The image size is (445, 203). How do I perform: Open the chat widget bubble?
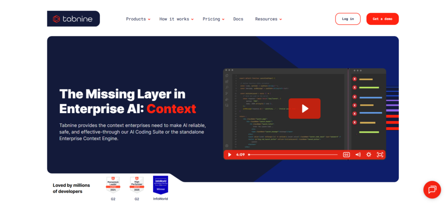(x=432, y=190)
